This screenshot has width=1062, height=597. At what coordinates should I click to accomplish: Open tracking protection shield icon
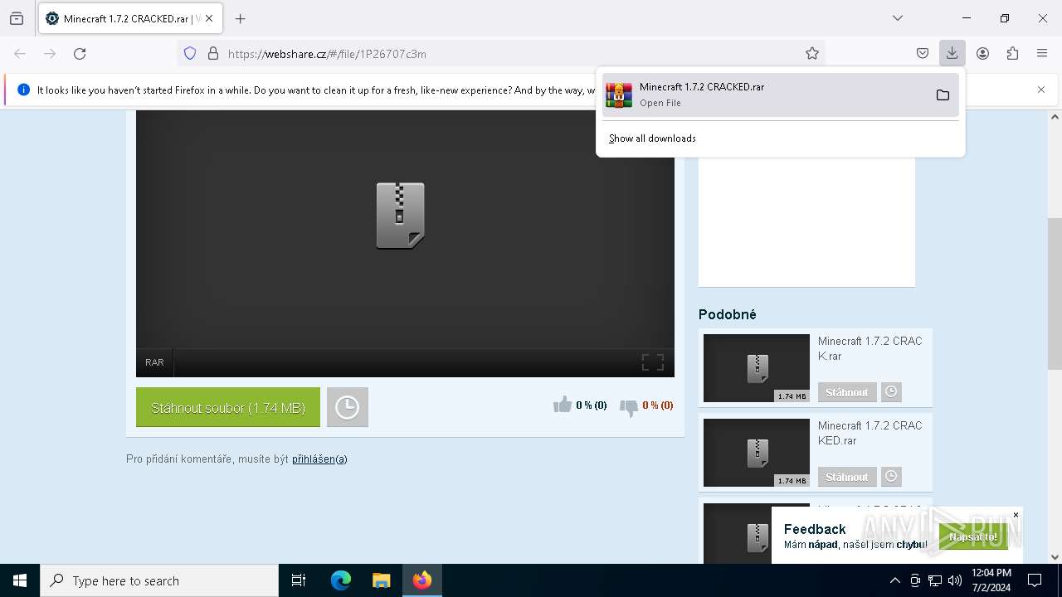click(x=190, y=53)
